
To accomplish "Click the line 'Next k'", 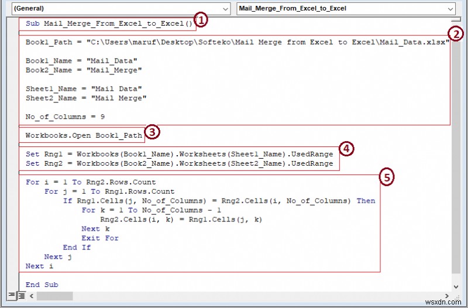I will 95,229.
